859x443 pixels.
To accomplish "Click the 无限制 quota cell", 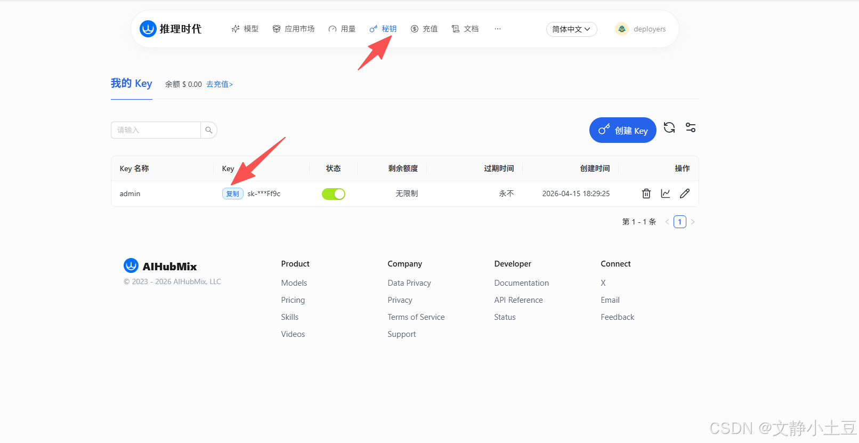I will (x=407, y=194).
